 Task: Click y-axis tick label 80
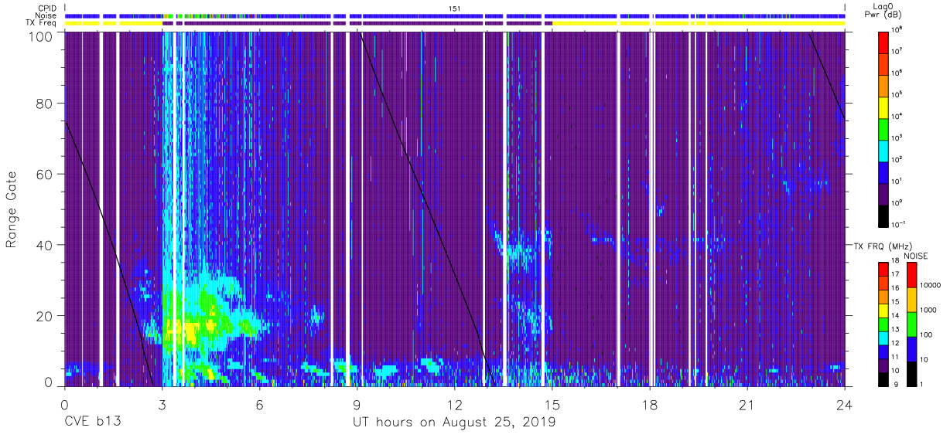click(x=45, y=104)
